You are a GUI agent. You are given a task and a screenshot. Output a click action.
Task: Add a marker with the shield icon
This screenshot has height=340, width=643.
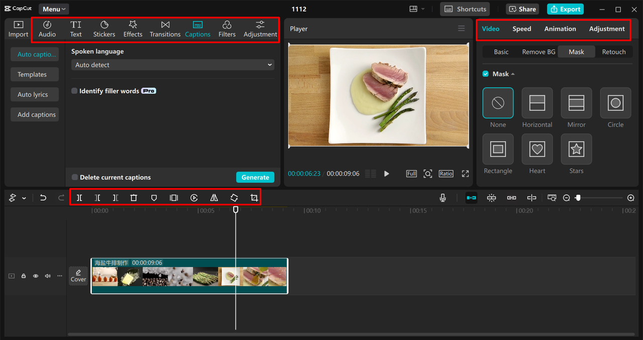coord(154,198)
